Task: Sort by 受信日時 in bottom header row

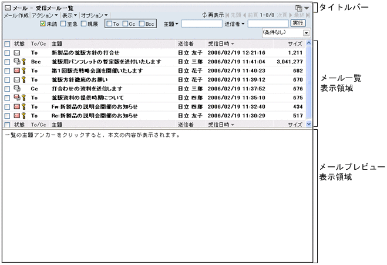Action: (x=221, y=125)
